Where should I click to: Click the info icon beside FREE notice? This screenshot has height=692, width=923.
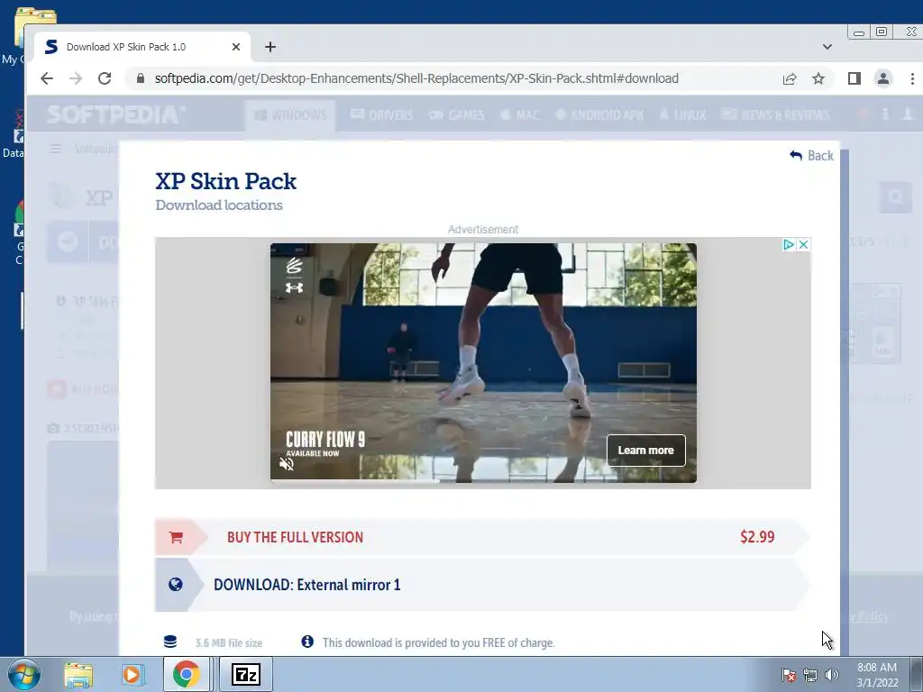pos(307,642)
